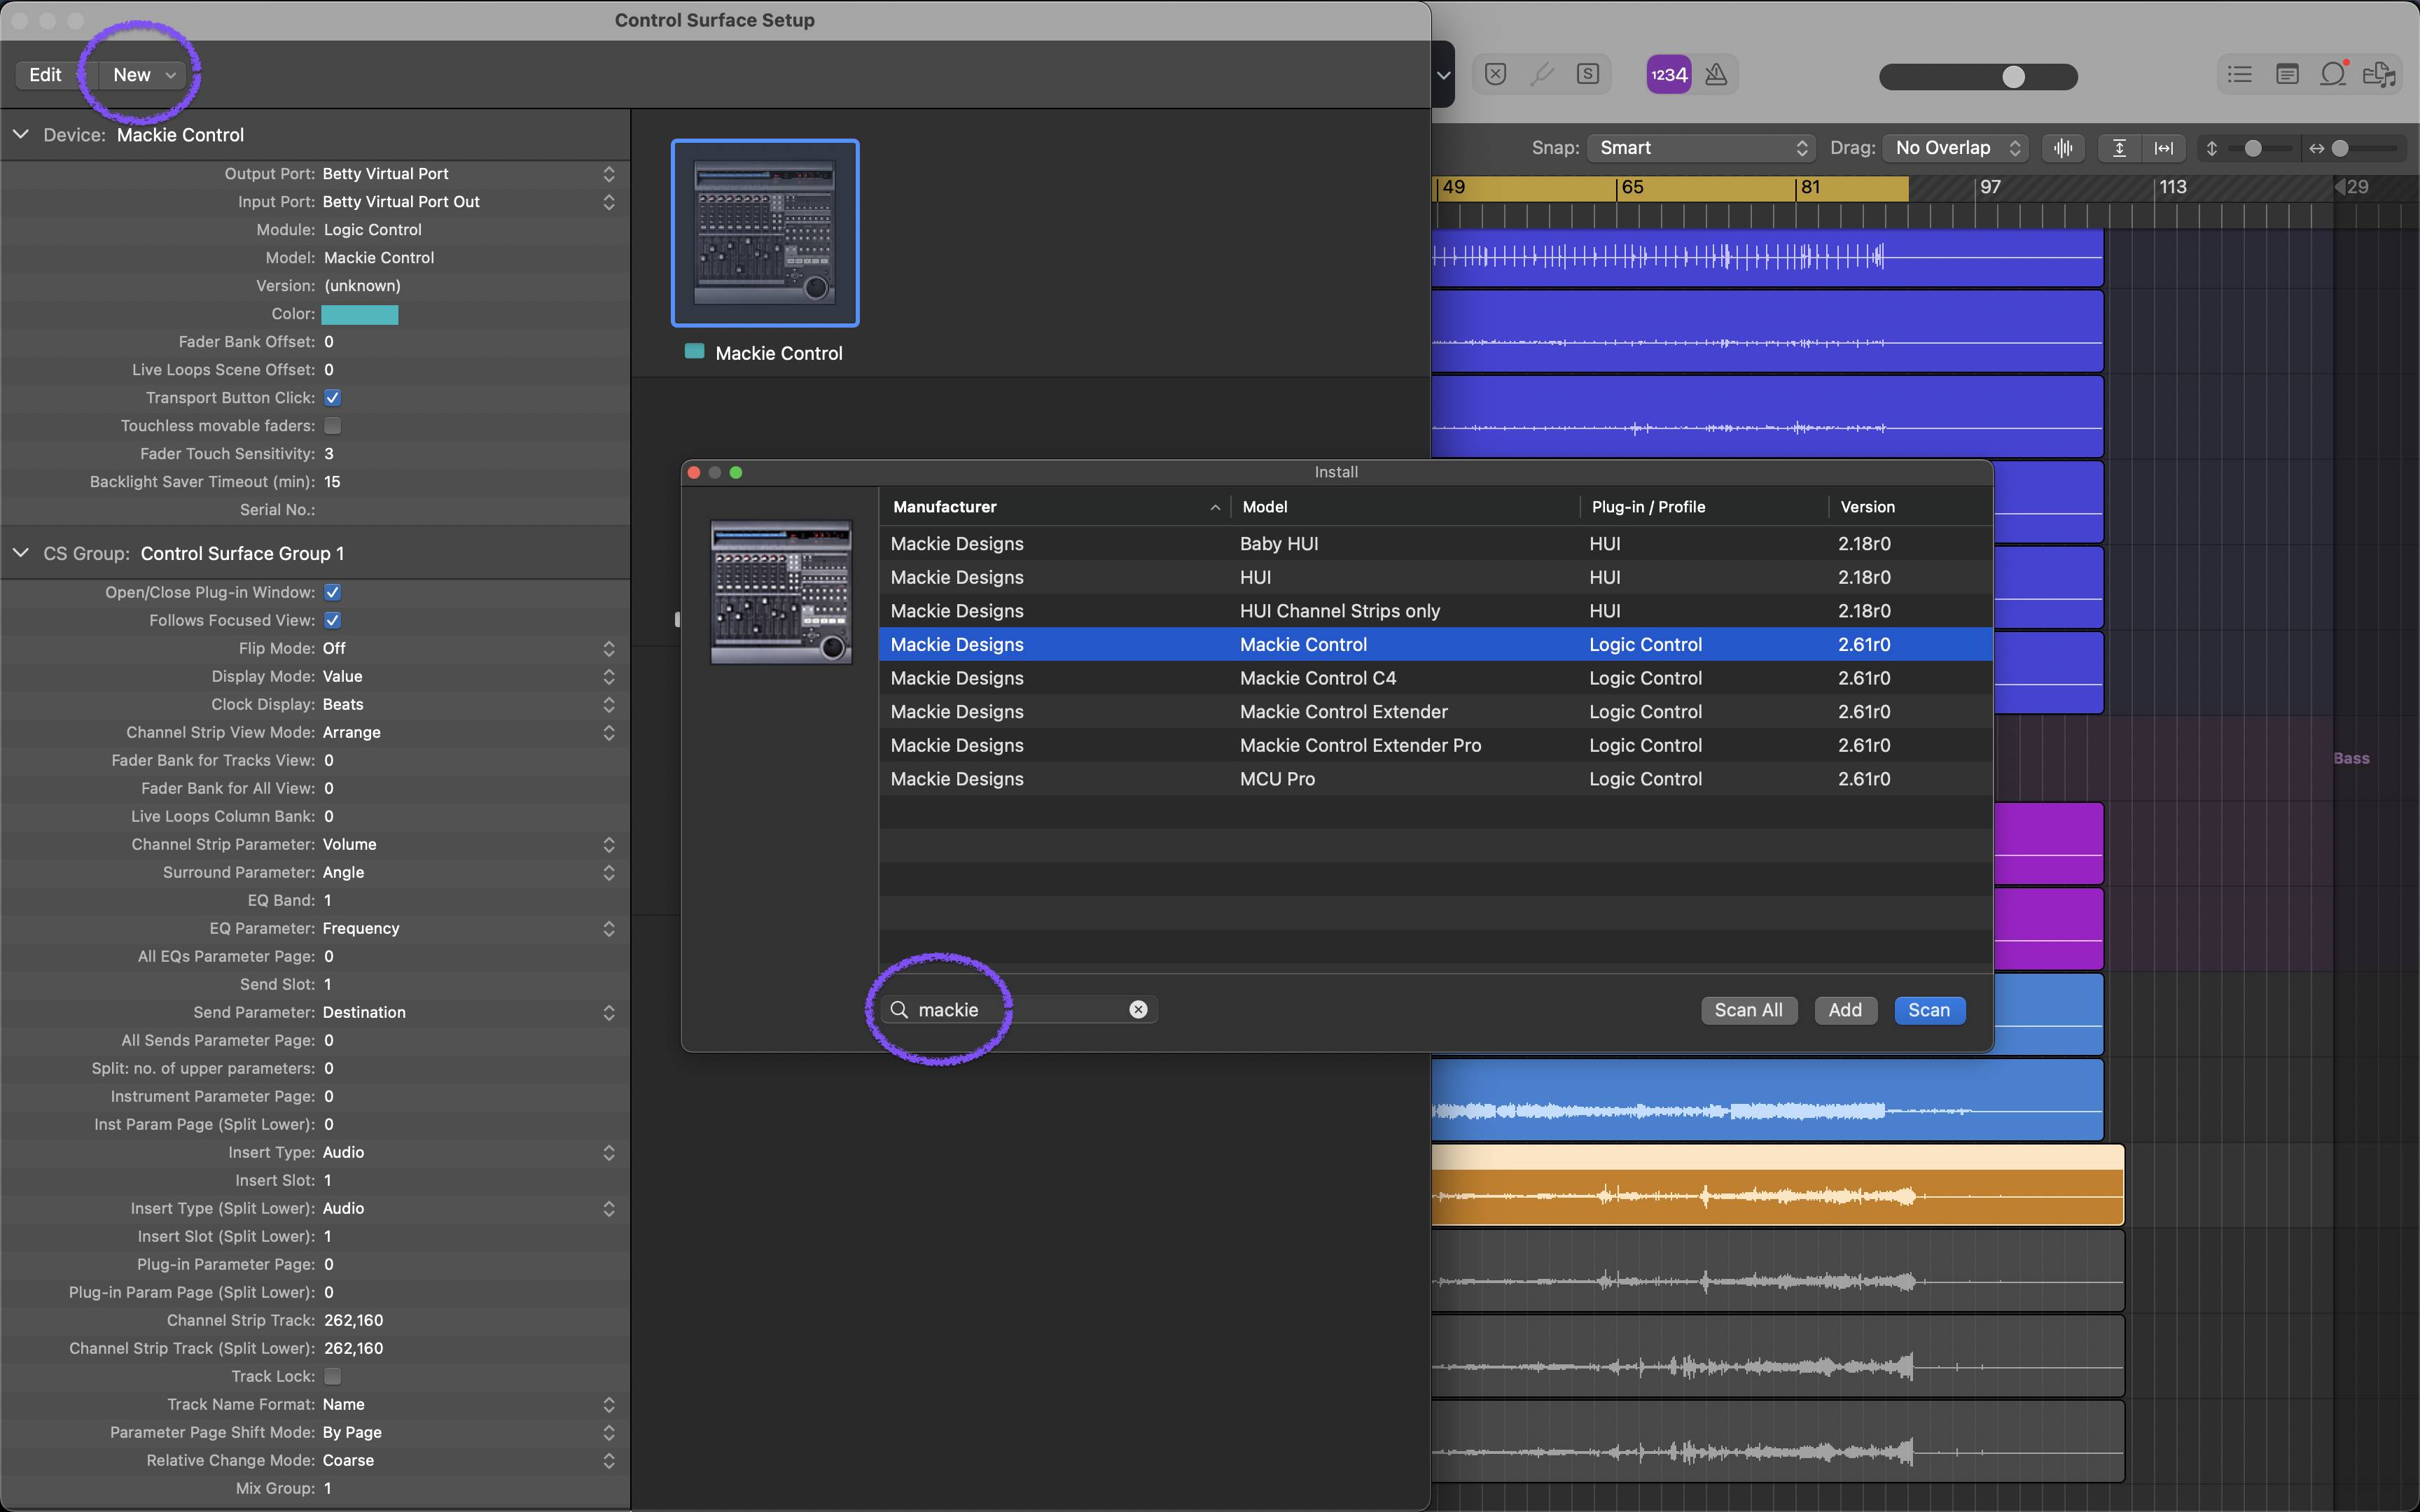
Task: Collapse the Device: Mackie Control disclosure triangle
Action: coord(21,134)
